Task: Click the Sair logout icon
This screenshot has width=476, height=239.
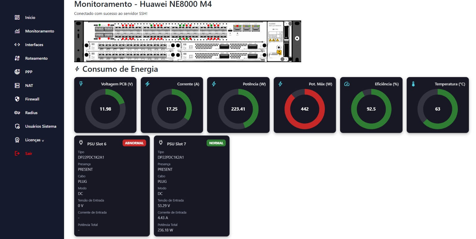Action: 17,153
